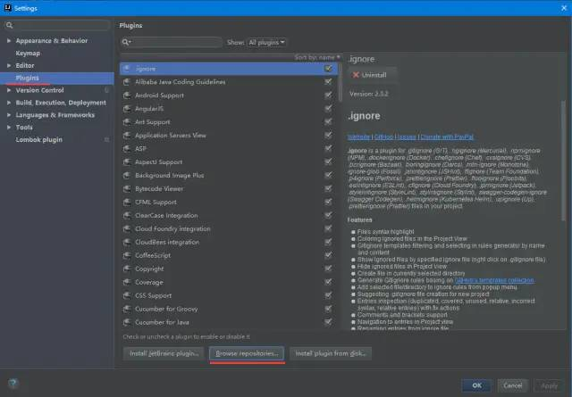Click the Cancel button
This screenshot has width=572, height=397.
512,385
